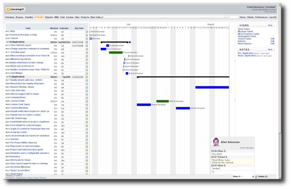
Task: Open the Schedule page task link
Action: tap(18, 52)
